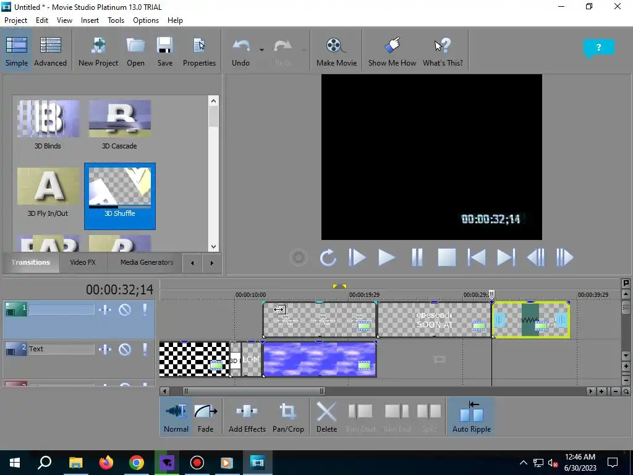Open Pan/Crop tool
Screen dimensions: 633x475
tap(288, 417)
